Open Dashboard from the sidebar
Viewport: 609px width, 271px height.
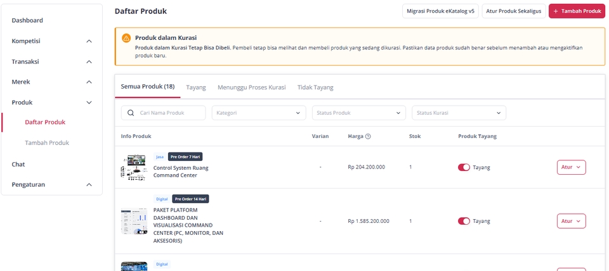point(27,20)
